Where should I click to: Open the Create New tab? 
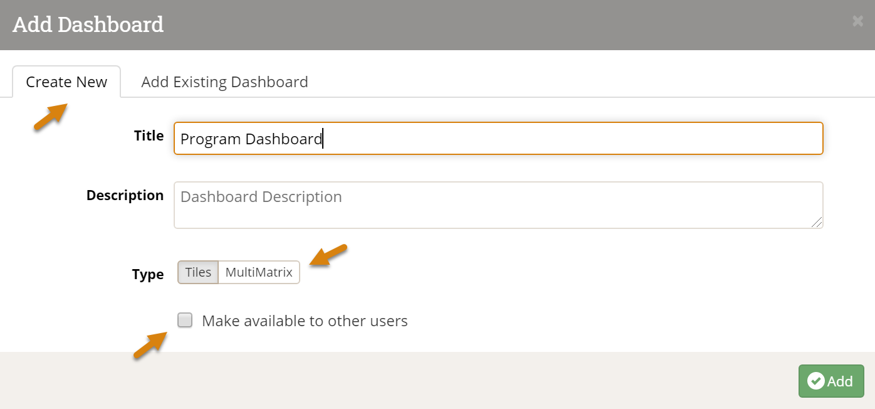point(66,82)
